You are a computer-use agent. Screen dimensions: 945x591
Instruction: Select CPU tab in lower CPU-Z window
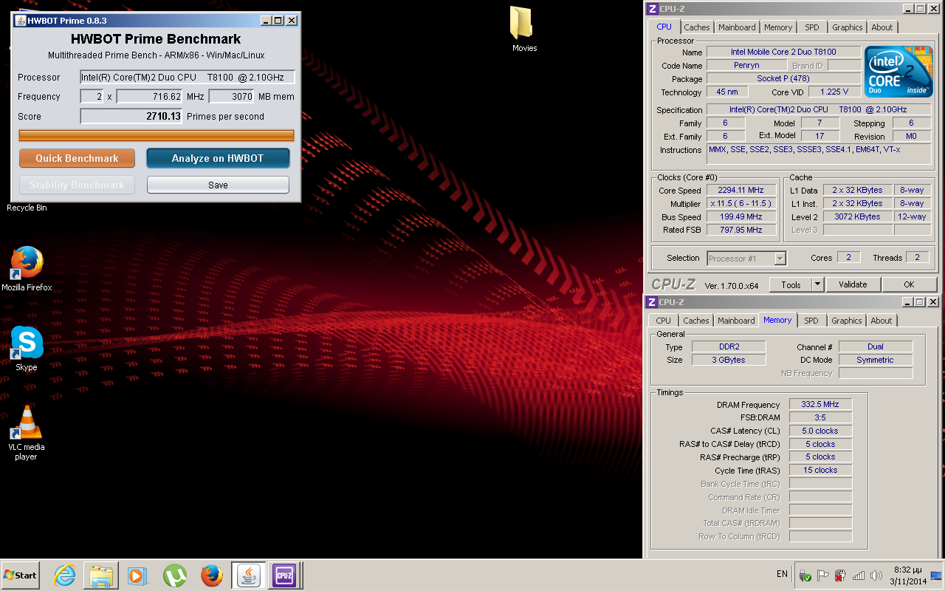pyautogui.click(x=664, y=321)
